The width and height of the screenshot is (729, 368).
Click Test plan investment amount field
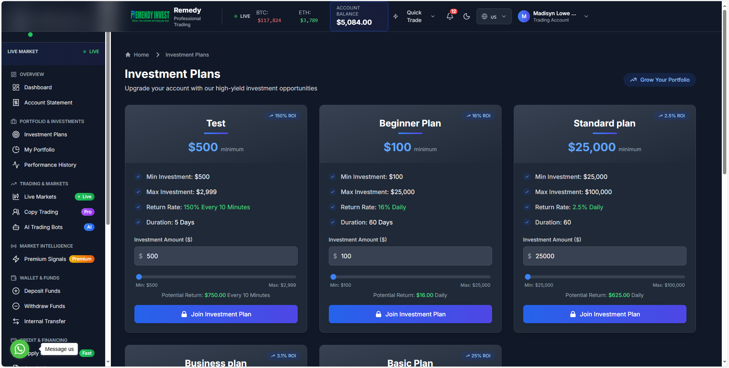coord(216,256)
